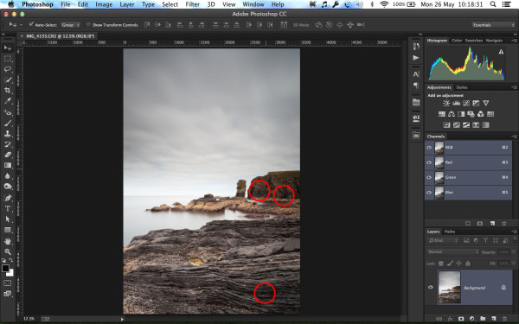Select the Crop tool

point(8,90)
